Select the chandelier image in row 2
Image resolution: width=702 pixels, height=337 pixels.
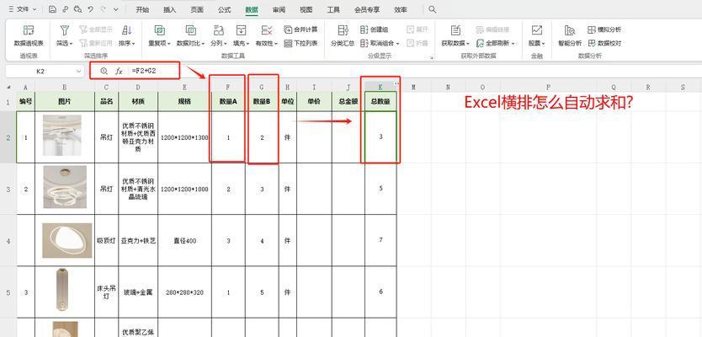pos(62,136)
